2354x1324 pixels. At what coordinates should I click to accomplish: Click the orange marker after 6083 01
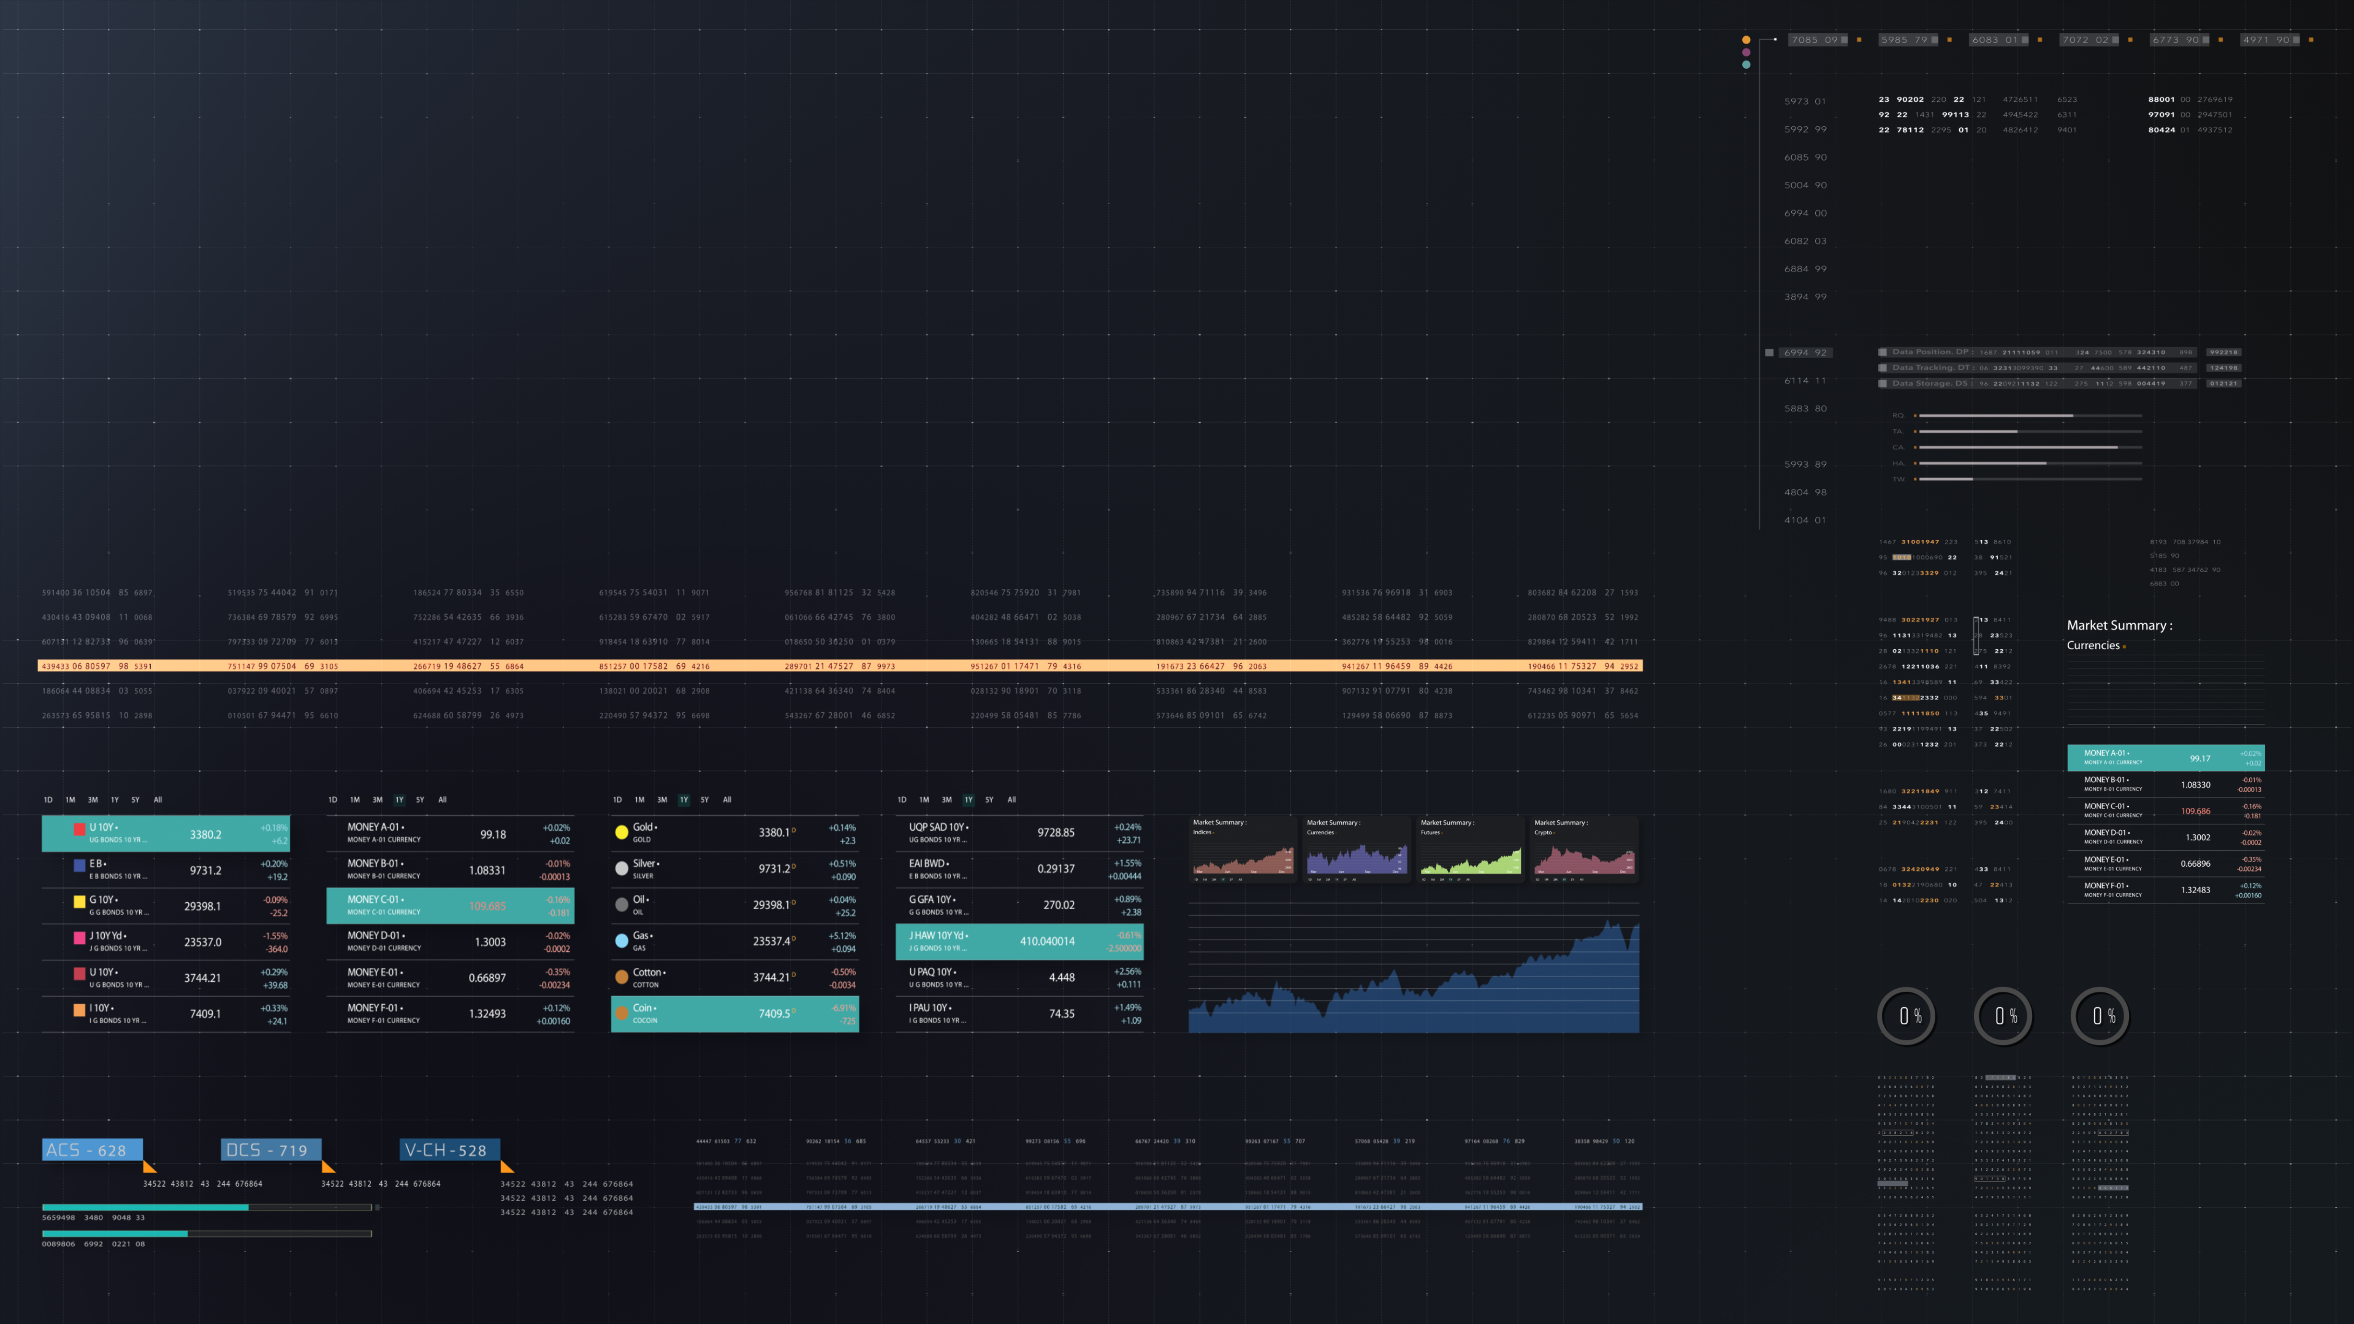pos(2040,40)
